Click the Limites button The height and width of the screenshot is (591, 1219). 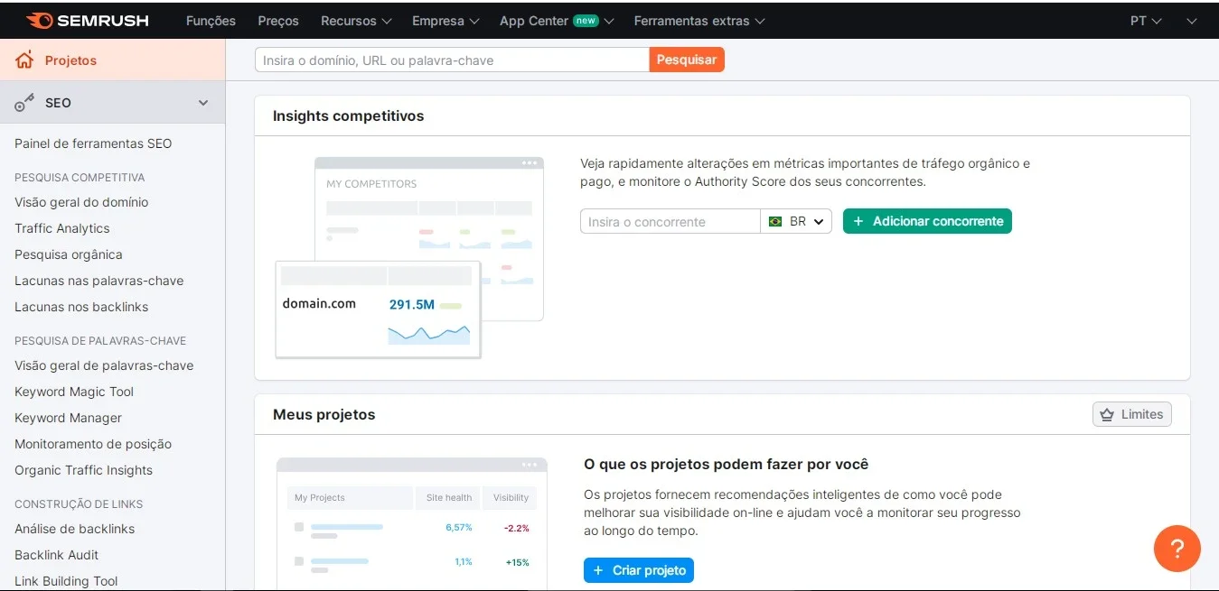pos(1132,414)
